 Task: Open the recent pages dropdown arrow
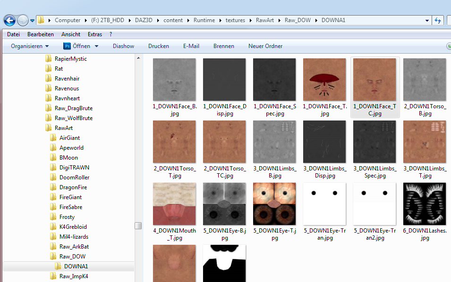pyautogui.click(x=32, y=21)
